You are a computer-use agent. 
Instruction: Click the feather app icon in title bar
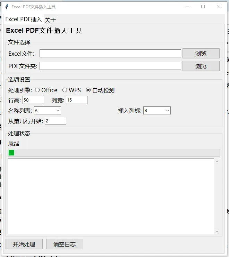pos(7,7)
